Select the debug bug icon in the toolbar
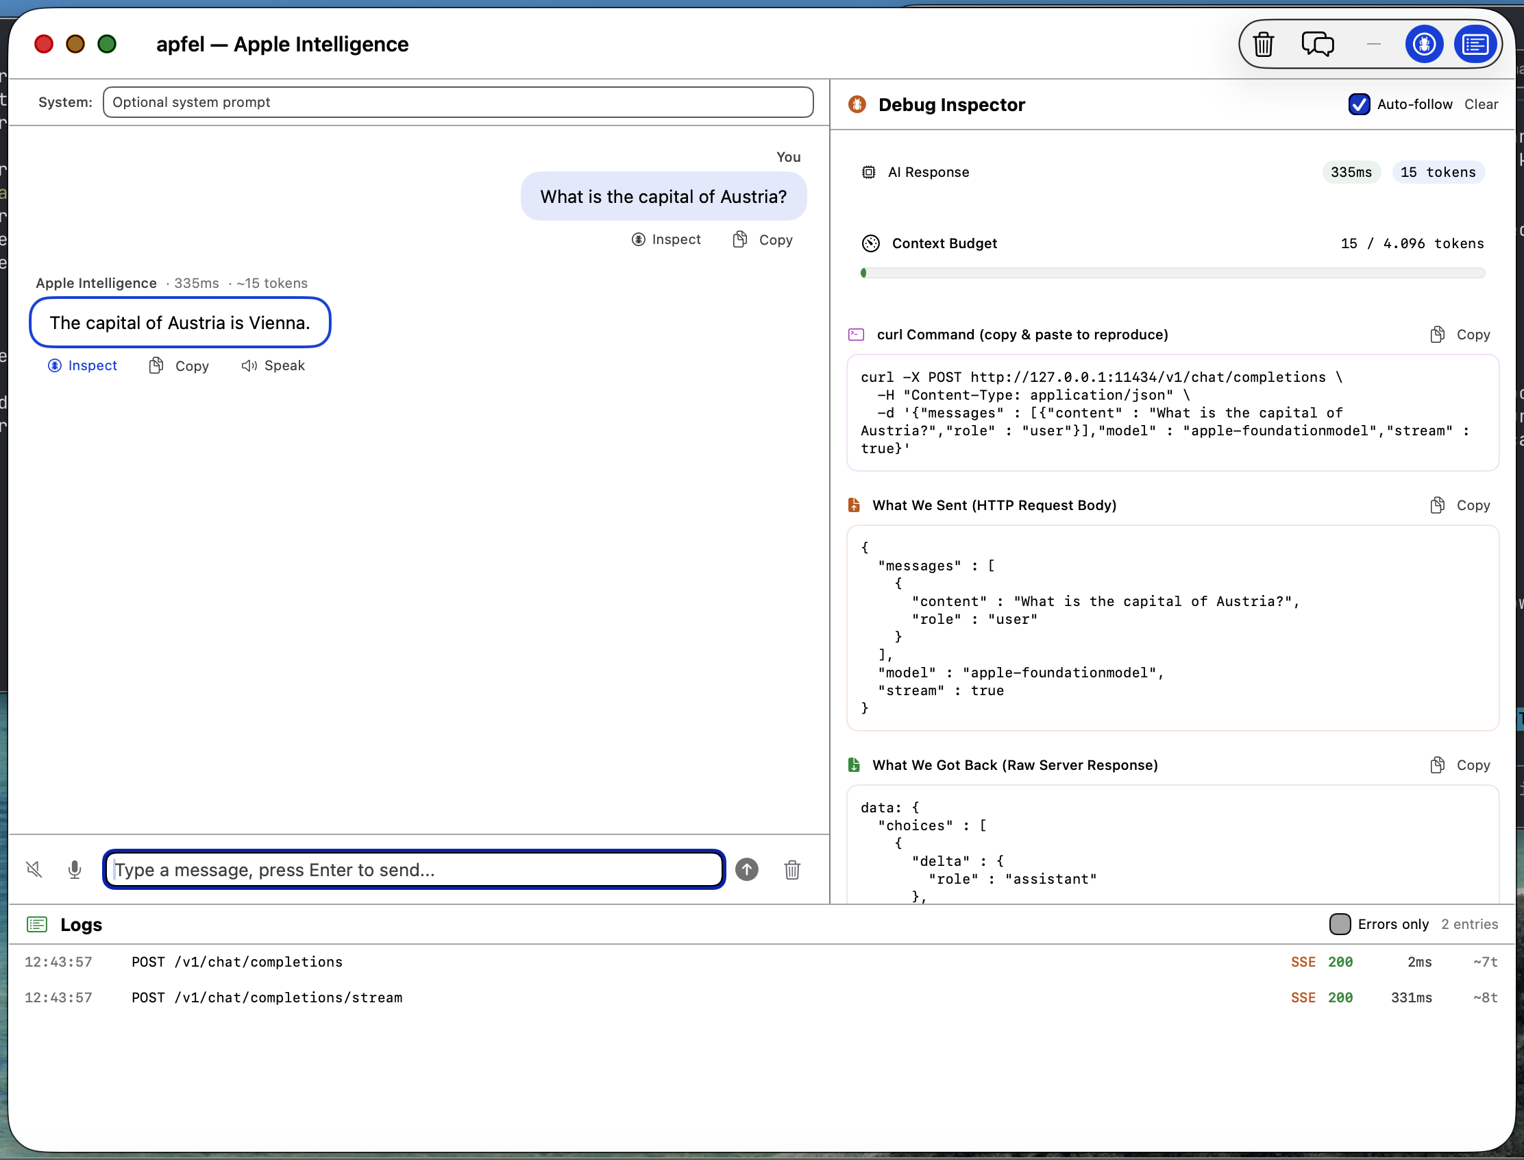Screen dimensions: 1524x1160 (x=1425, y=43)
